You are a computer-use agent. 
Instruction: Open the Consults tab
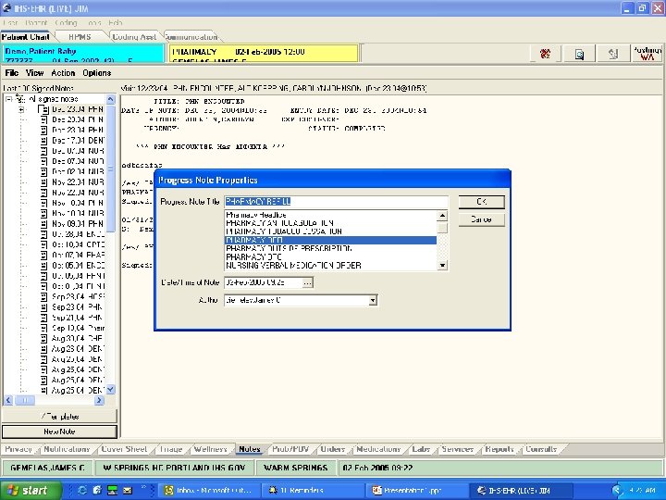(541, 449)
